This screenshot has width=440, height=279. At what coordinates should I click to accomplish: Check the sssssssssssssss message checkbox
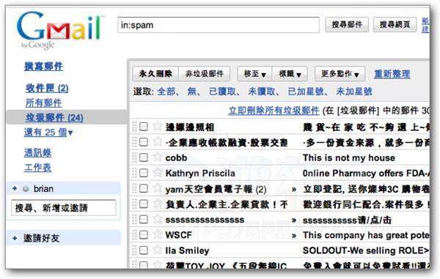tap(144, 219)
